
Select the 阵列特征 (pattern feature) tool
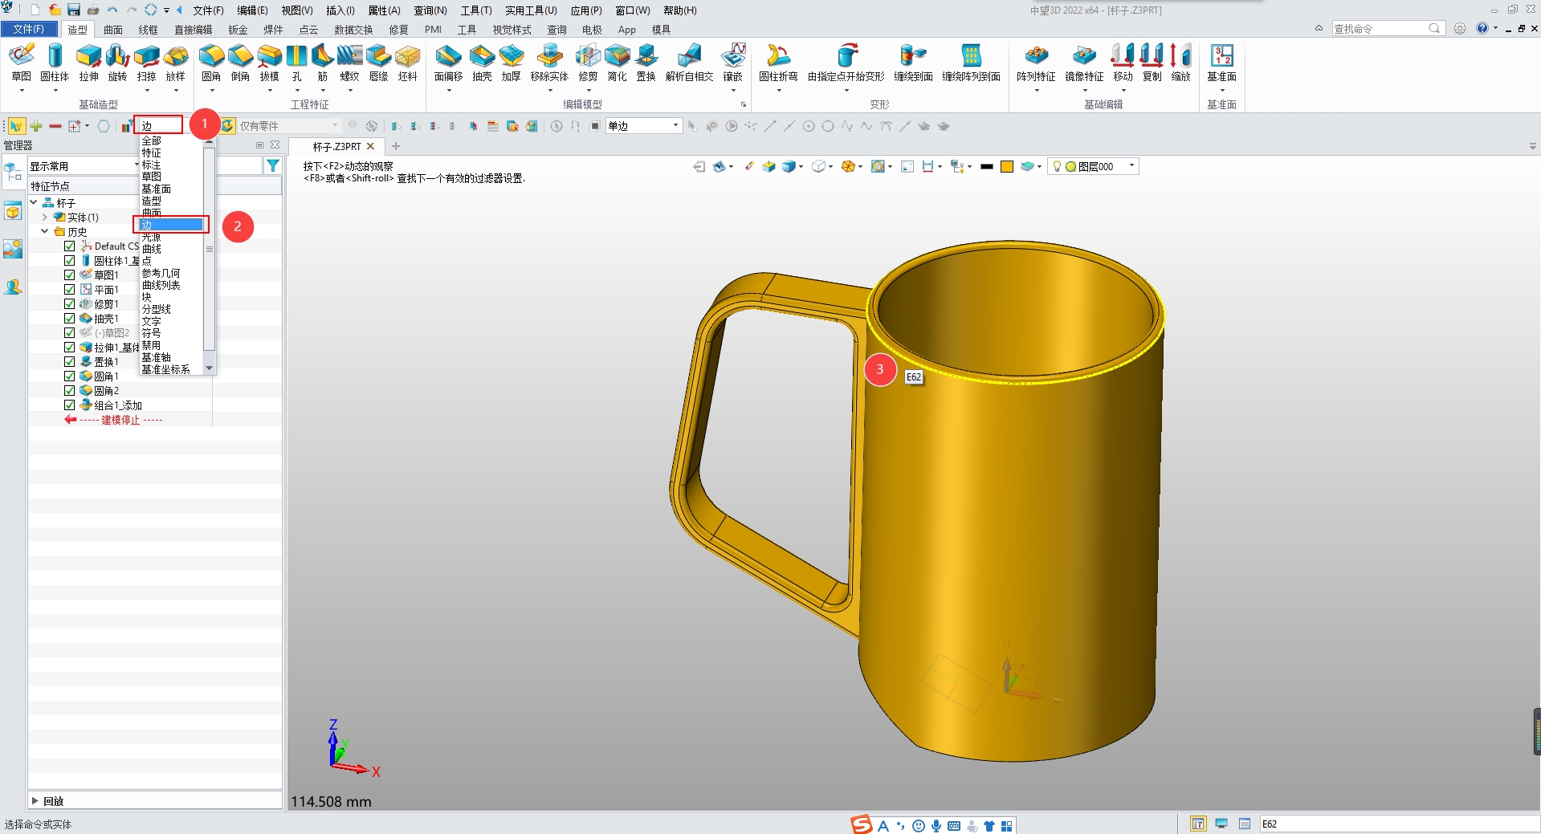[1036, 64]
